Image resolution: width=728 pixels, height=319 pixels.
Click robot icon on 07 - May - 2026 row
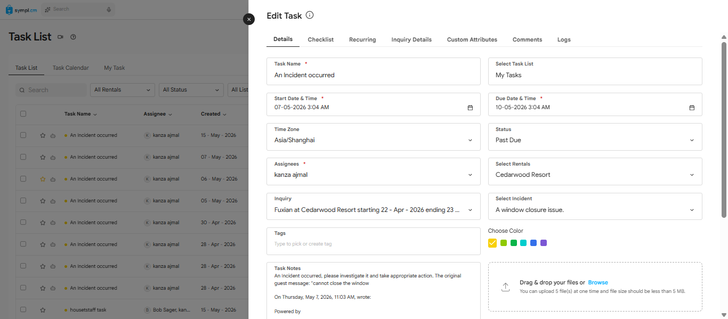click(53, 157)
